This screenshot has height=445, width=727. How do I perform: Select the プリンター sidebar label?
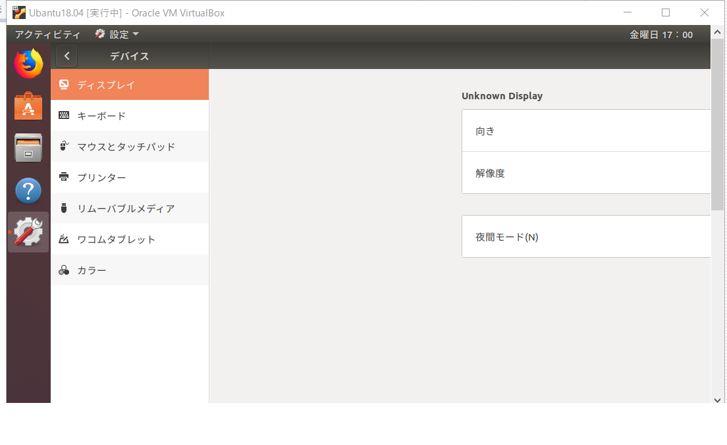tap(101, 177)
